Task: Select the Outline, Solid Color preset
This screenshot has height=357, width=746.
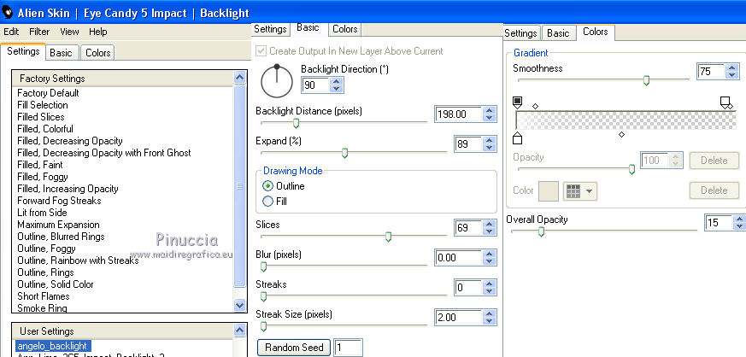Action: coord(56,284)
